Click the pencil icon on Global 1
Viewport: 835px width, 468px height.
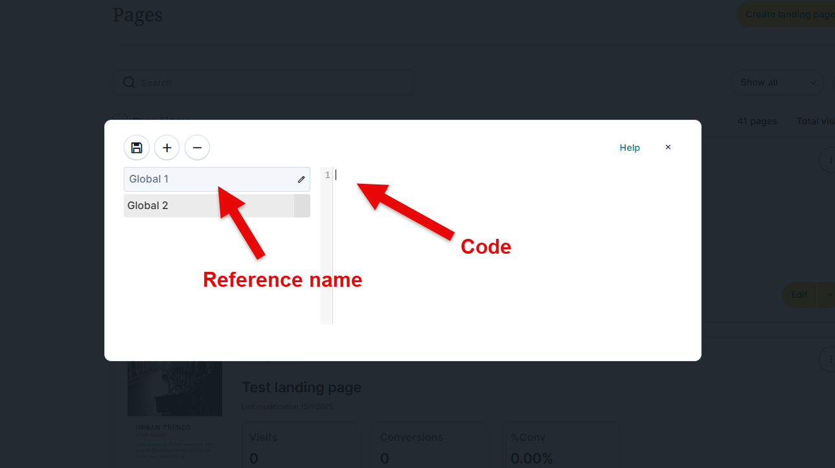301,179
